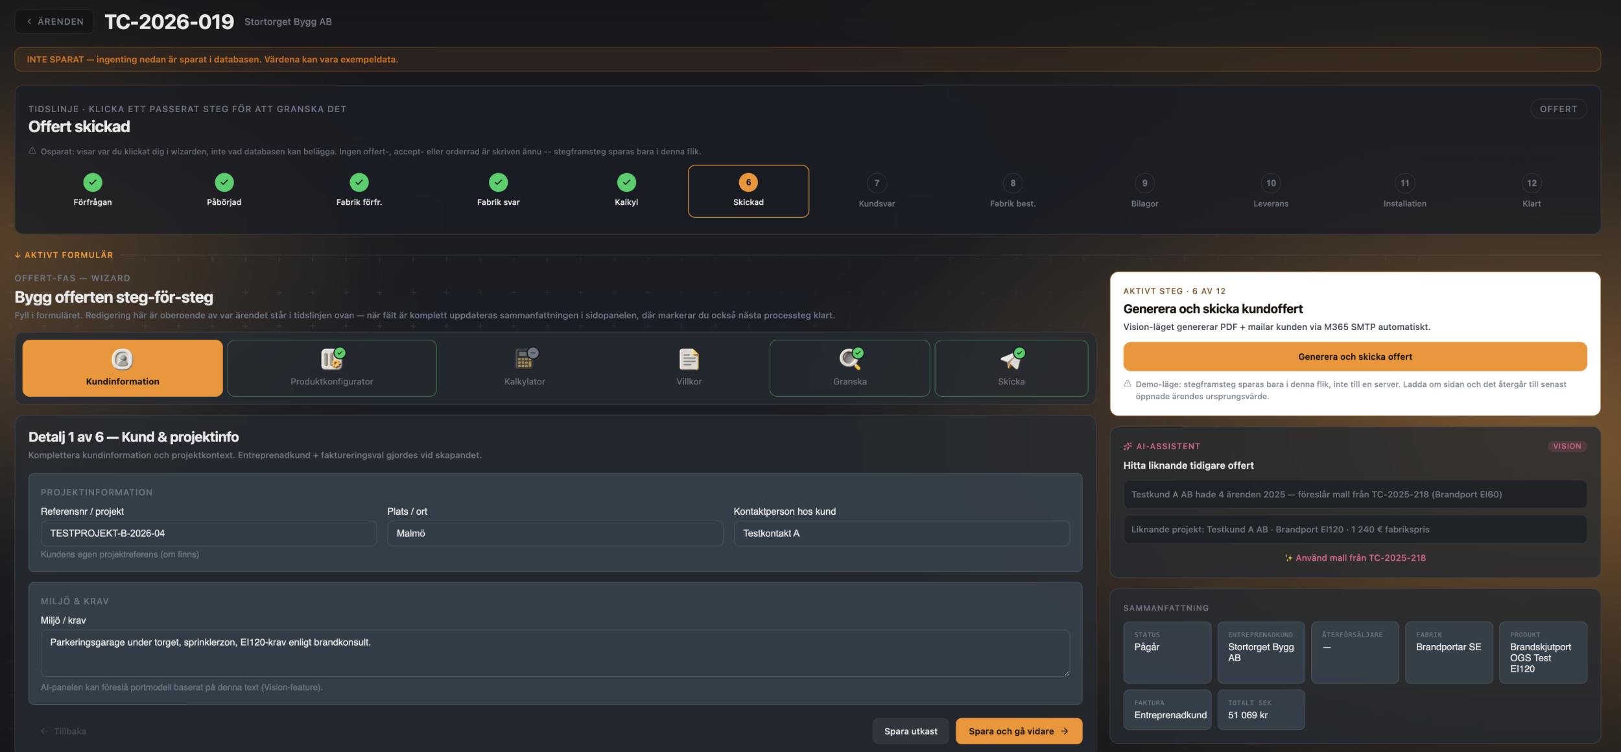Click the TC-2026-019 case title
The height and width of the screenshot is (752, 1621).
click(169, 21)
